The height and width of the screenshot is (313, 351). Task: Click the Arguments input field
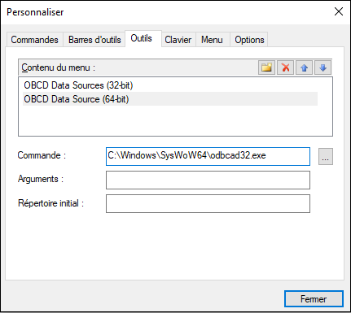(208, 180)
